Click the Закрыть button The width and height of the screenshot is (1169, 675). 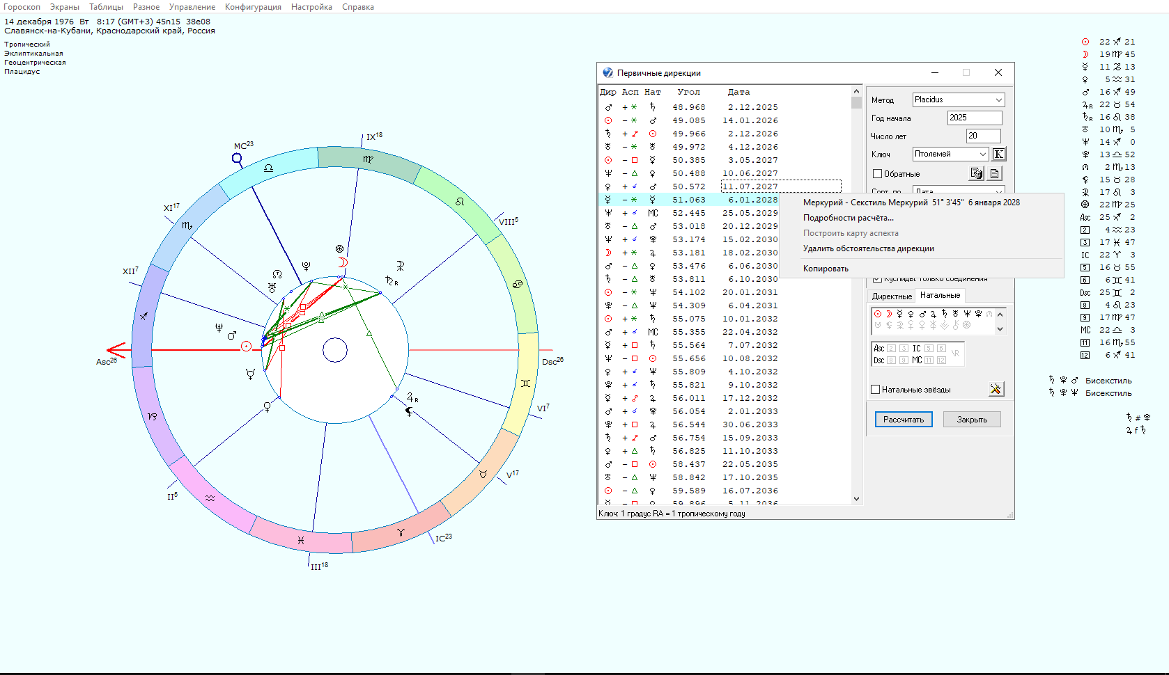(x=971, y=420)
